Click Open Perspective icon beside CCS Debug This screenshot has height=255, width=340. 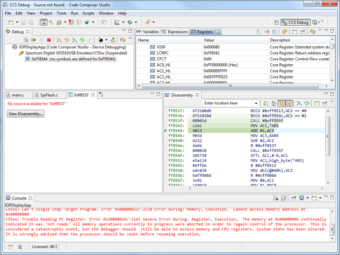coord(277,22)
